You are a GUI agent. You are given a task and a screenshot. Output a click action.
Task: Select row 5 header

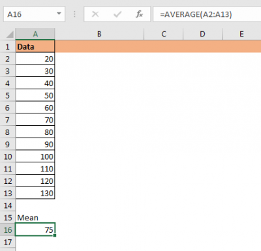click(x=8, y=96)
